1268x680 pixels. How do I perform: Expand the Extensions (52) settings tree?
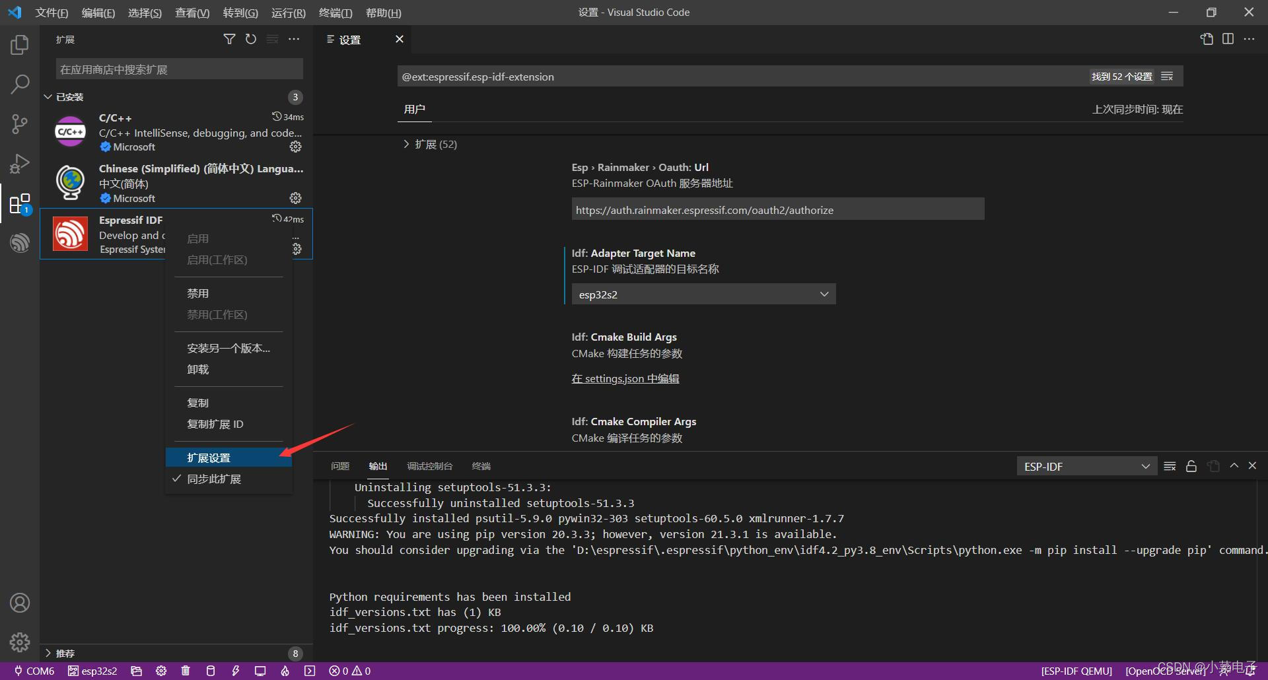point(430,144)
